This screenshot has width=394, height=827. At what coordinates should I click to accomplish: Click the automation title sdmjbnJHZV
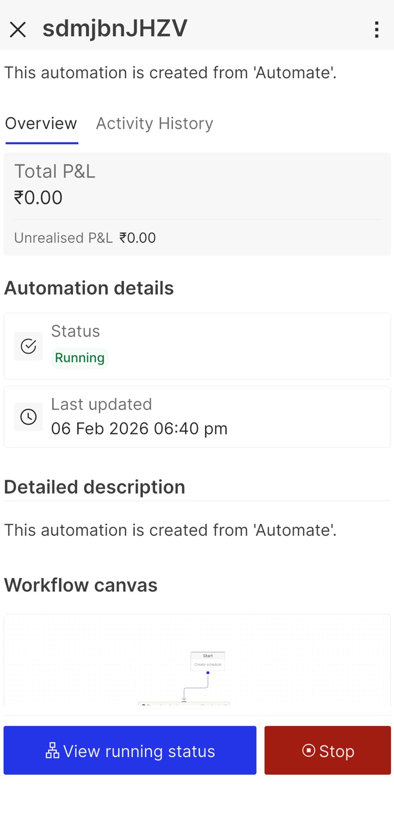(115, 29)
